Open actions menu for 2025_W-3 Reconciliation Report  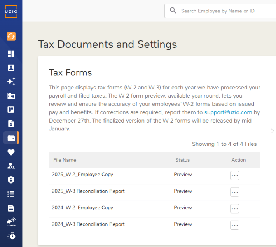(x=235, y=192)
